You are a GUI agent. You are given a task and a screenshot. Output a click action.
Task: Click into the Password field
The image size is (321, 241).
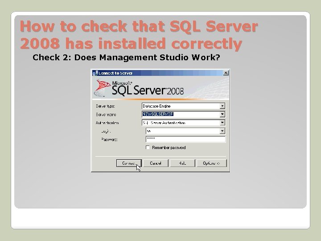click(185, 139)
